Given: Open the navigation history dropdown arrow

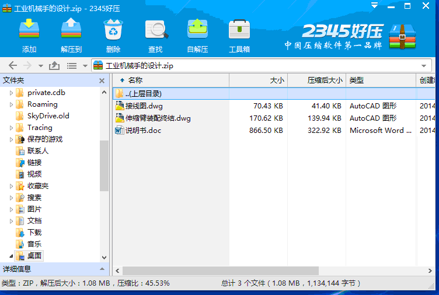Looking at the screenshot, I should tap(41, 66).
